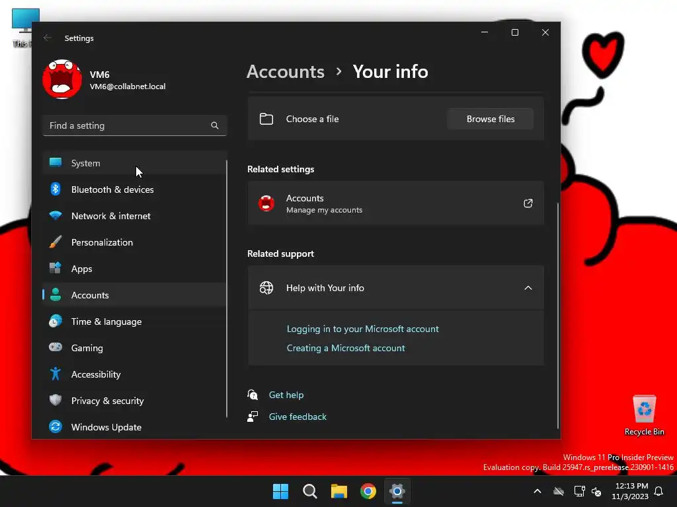
Task: Click the Settings gear taskbar icon
Action: click(x=397, y=491)
